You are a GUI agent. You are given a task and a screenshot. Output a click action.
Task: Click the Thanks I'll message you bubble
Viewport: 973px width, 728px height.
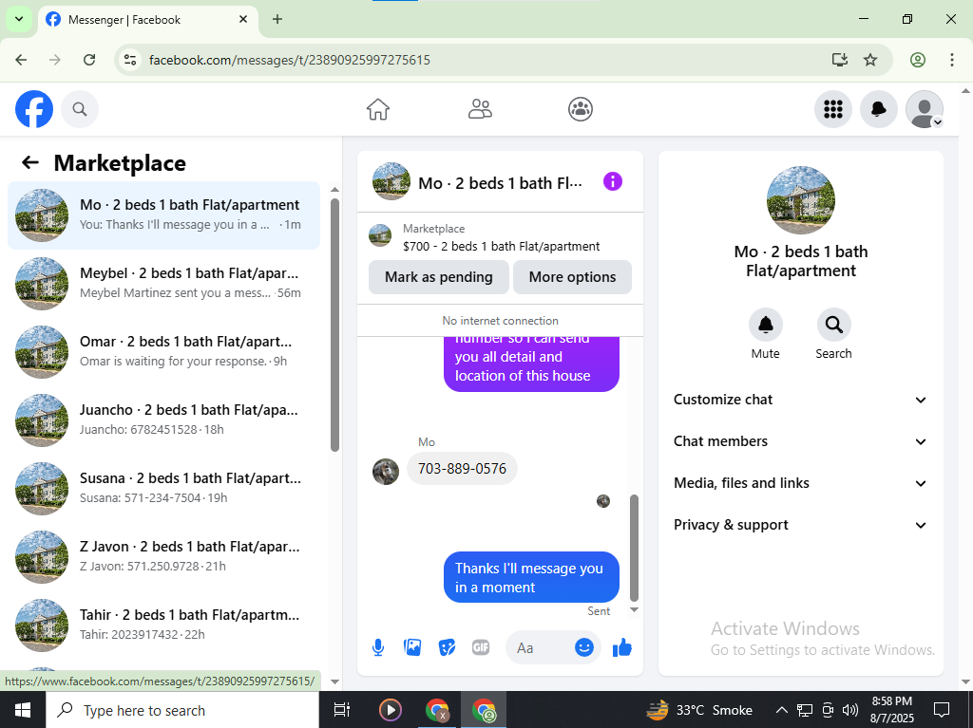click(x=531, y=577)
